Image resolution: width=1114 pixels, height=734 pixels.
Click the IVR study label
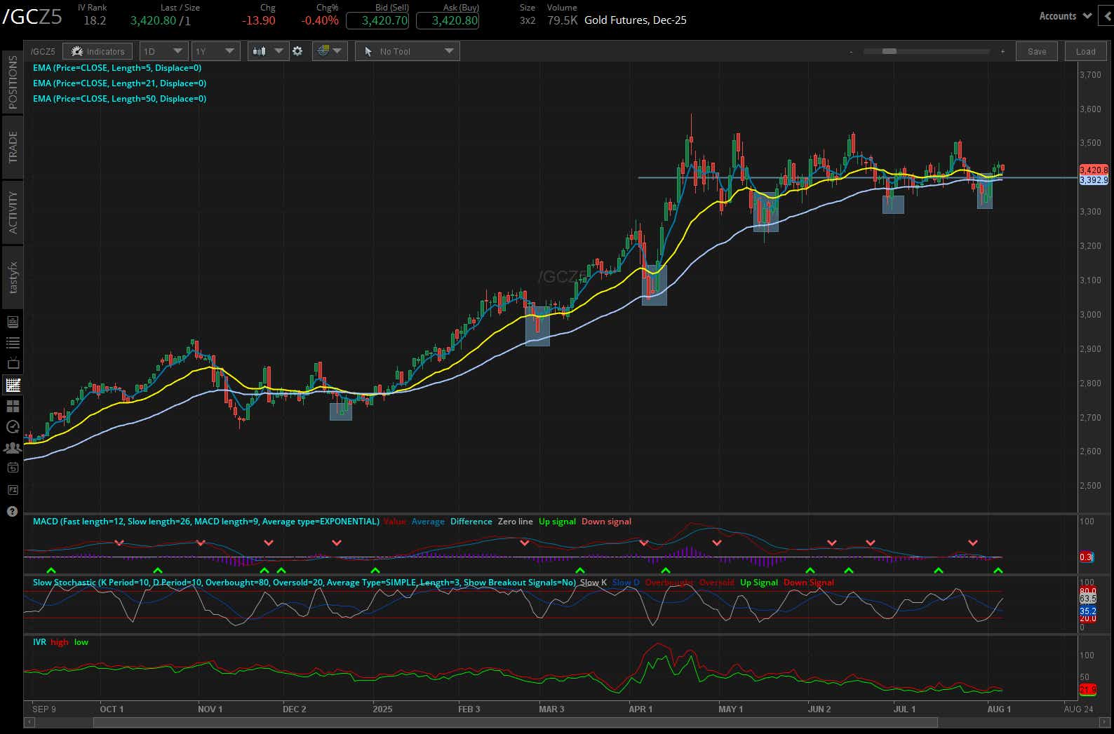point(39,642)
